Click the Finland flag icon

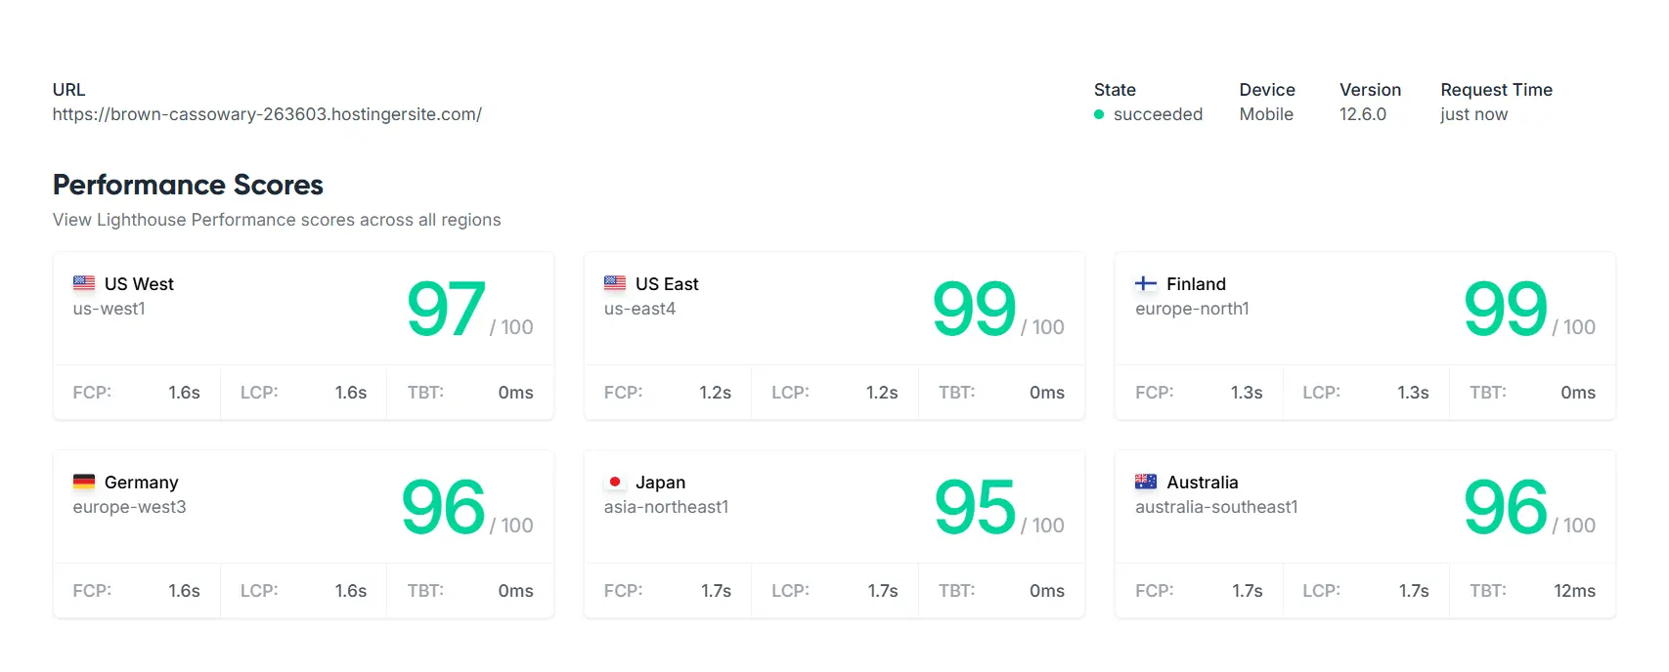[x=1146, y=283]
